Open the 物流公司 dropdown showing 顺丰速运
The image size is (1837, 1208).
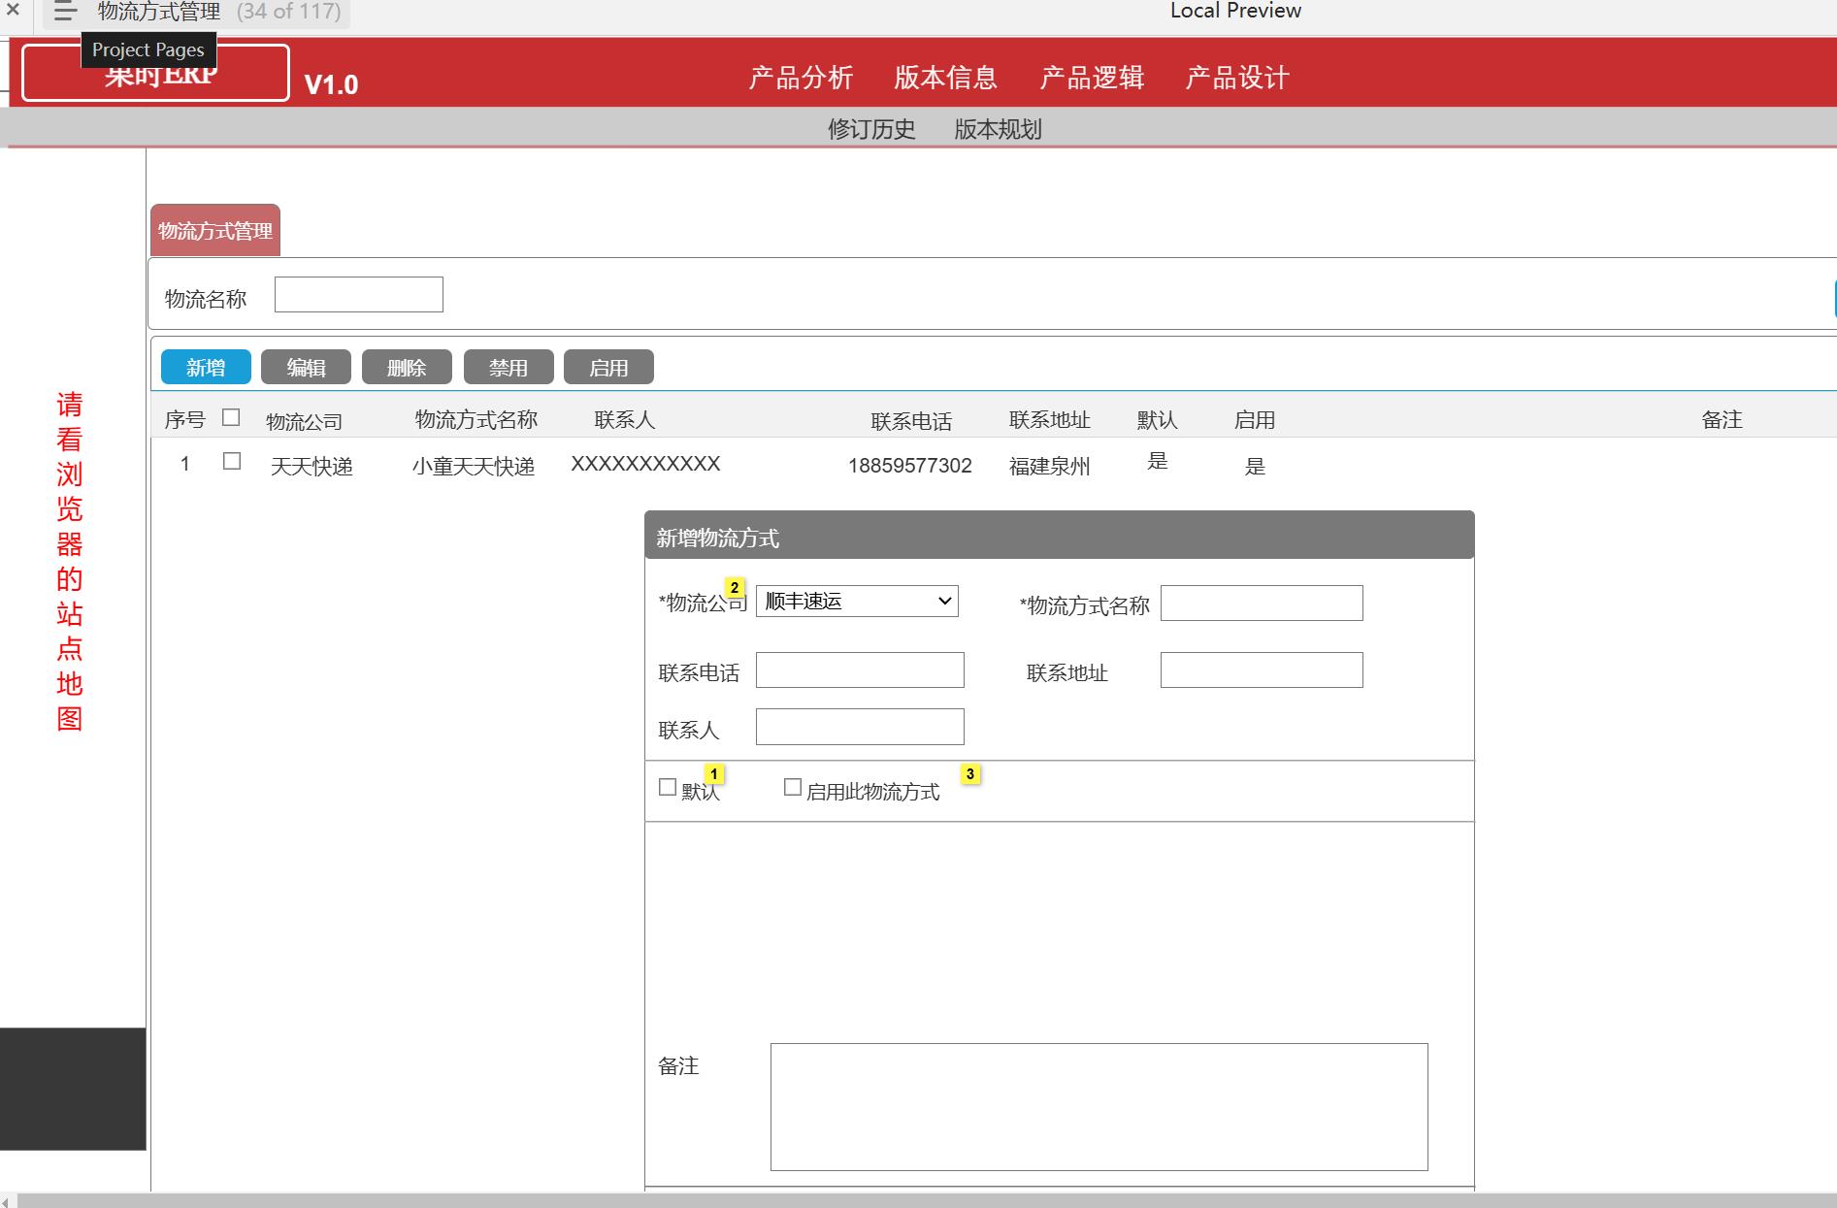tap(857, 602)
